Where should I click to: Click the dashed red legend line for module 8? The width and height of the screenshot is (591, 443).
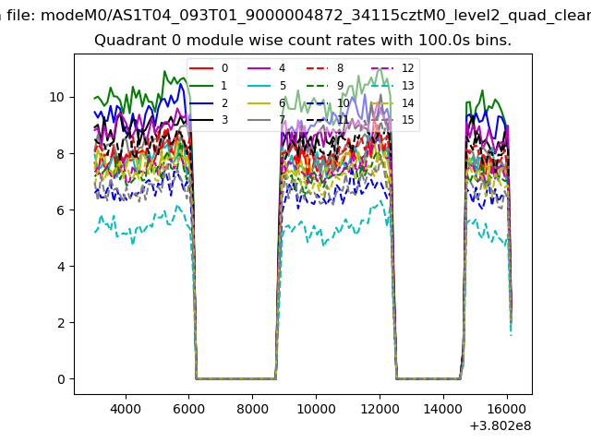click(x=318, y=68)
